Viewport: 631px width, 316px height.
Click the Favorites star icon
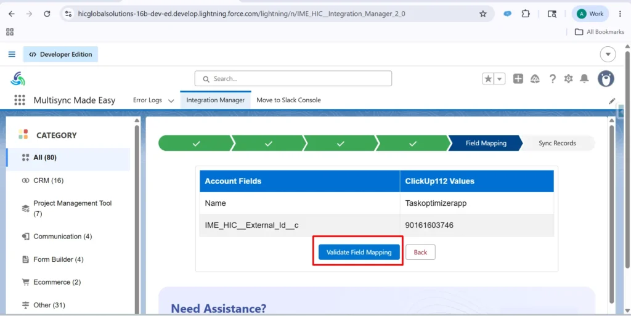(x=488, y=79)
